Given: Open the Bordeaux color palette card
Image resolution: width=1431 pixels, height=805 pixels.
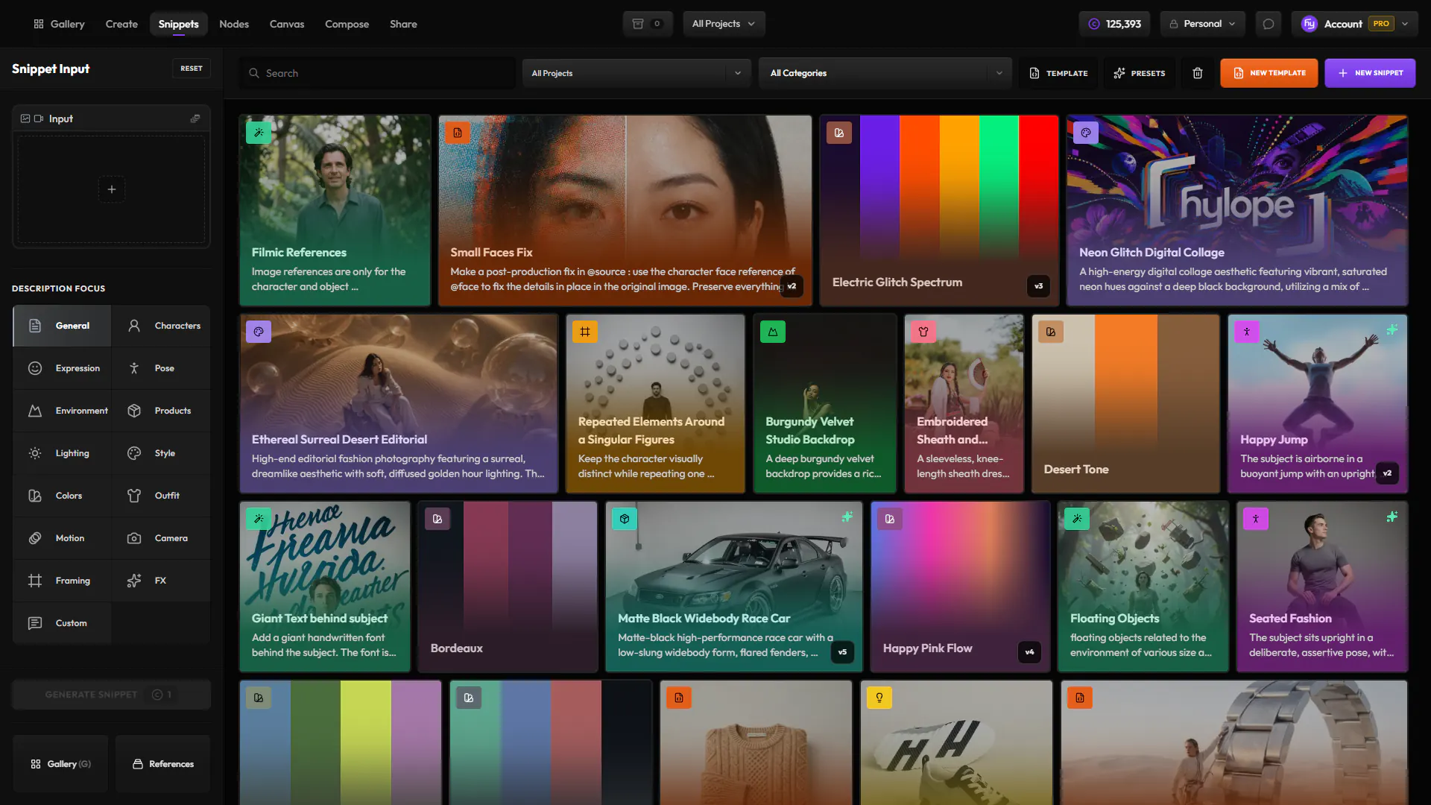Looking at the screenshot, I should (508, 587).
